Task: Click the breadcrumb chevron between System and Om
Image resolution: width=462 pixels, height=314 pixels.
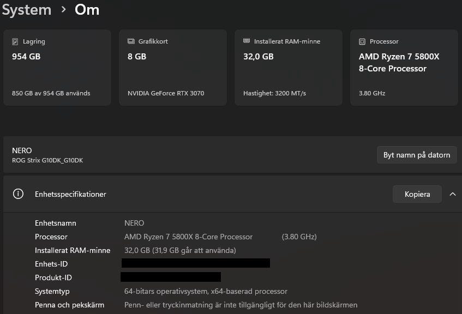Action: [63, 9]
